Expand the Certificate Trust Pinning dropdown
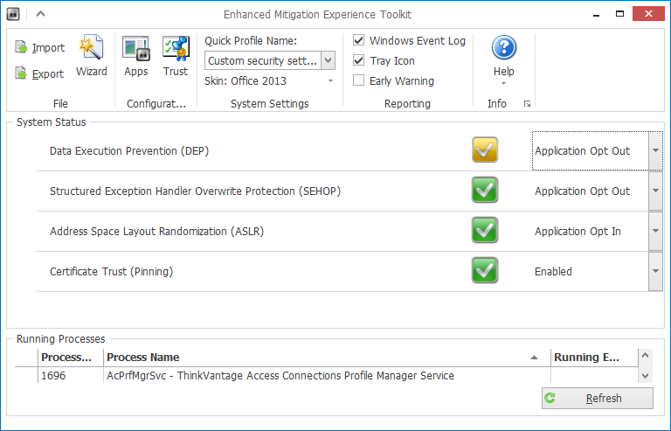 tap(655, 271)
